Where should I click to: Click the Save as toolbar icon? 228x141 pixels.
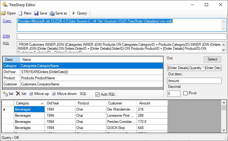click(52, 13)
